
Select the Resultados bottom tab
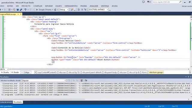click(18, 102)
